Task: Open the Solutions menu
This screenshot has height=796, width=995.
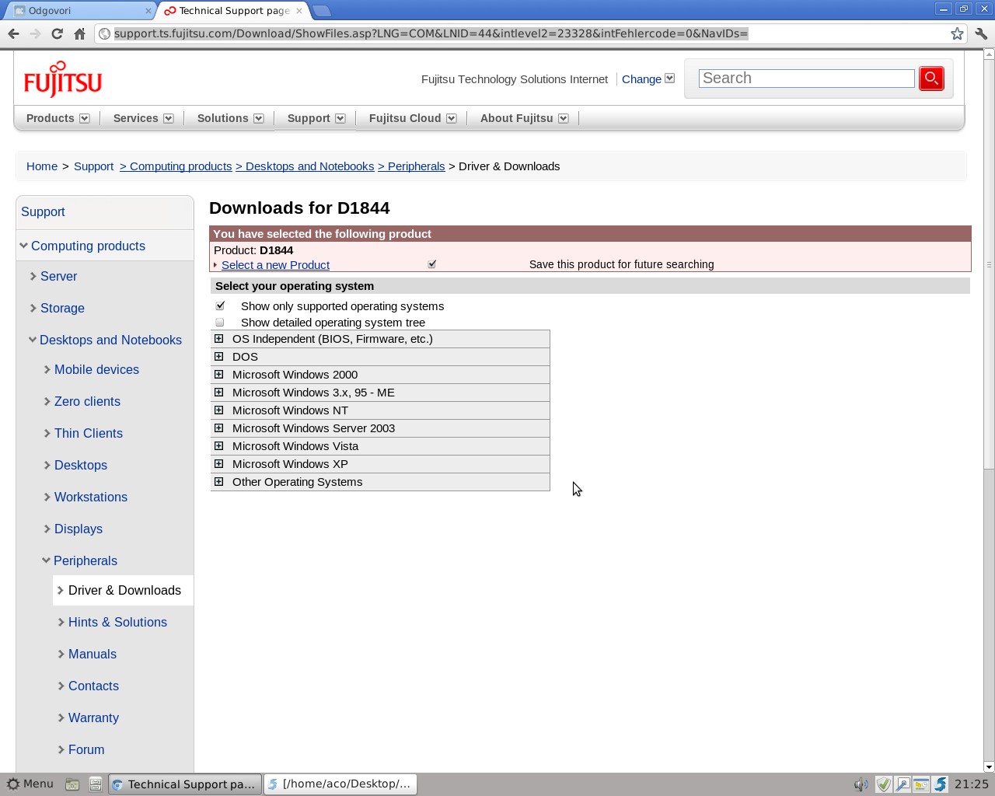Action: click(230, 118)
